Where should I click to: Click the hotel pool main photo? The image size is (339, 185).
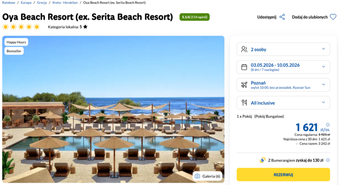click(113, 109)
